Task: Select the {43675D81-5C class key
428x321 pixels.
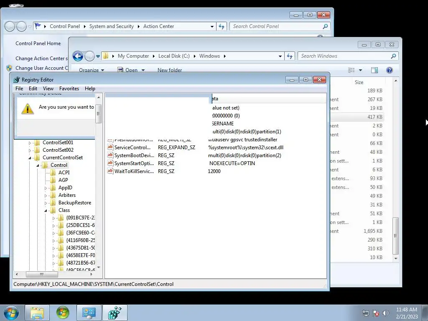Action: (x=80, y=248)
